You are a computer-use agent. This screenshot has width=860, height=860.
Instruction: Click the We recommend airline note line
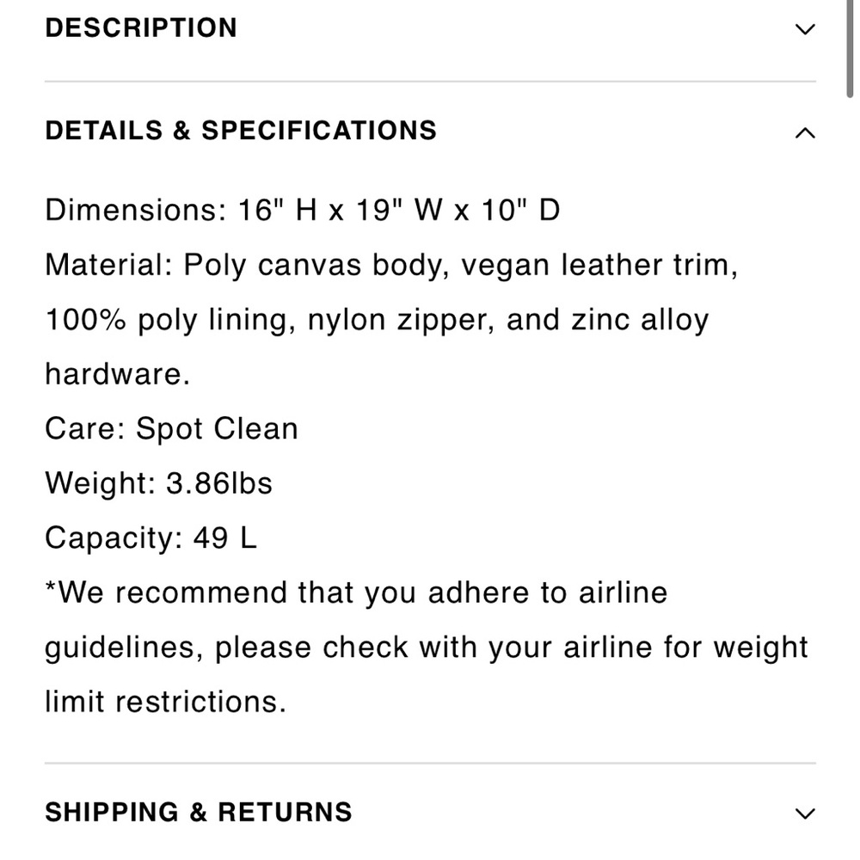356,593
